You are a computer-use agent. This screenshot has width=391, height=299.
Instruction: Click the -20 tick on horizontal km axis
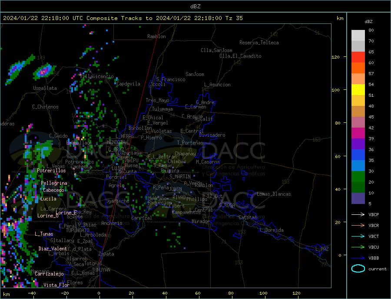pos(65,293)
